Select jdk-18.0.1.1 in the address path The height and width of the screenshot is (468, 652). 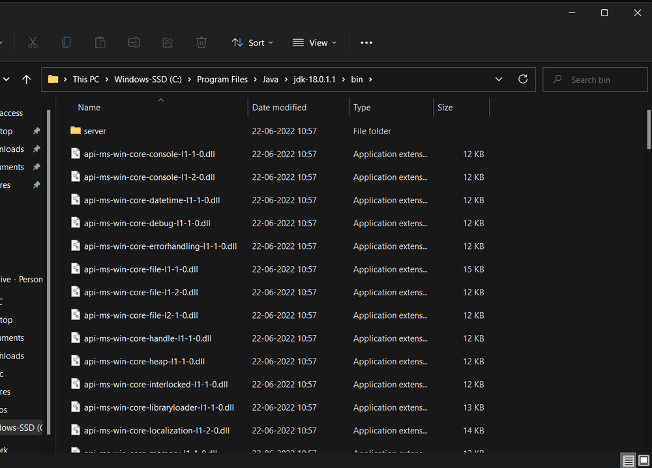(x=314, y=80)
